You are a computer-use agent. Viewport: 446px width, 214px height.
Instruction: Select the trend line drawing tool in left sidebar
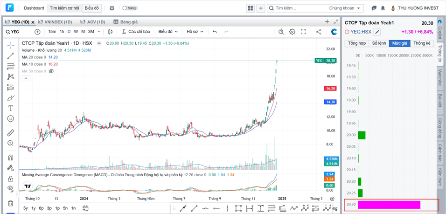pos(11,56)
